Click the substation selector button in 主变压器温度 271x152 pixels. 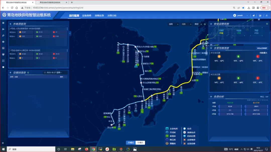[262, 48]
